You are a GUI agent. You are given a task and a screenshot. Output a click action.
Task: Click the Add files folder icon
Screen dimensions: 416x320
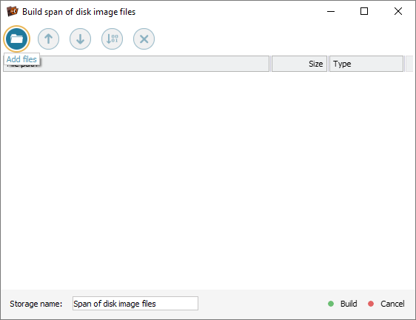tap(16, 39)
